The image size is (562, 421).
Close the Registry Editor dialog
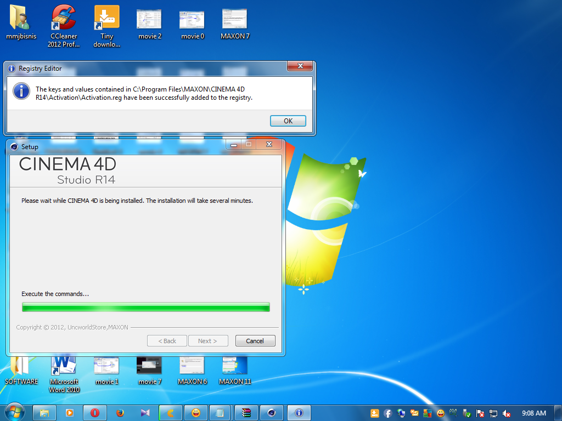(x=300, y=66)
